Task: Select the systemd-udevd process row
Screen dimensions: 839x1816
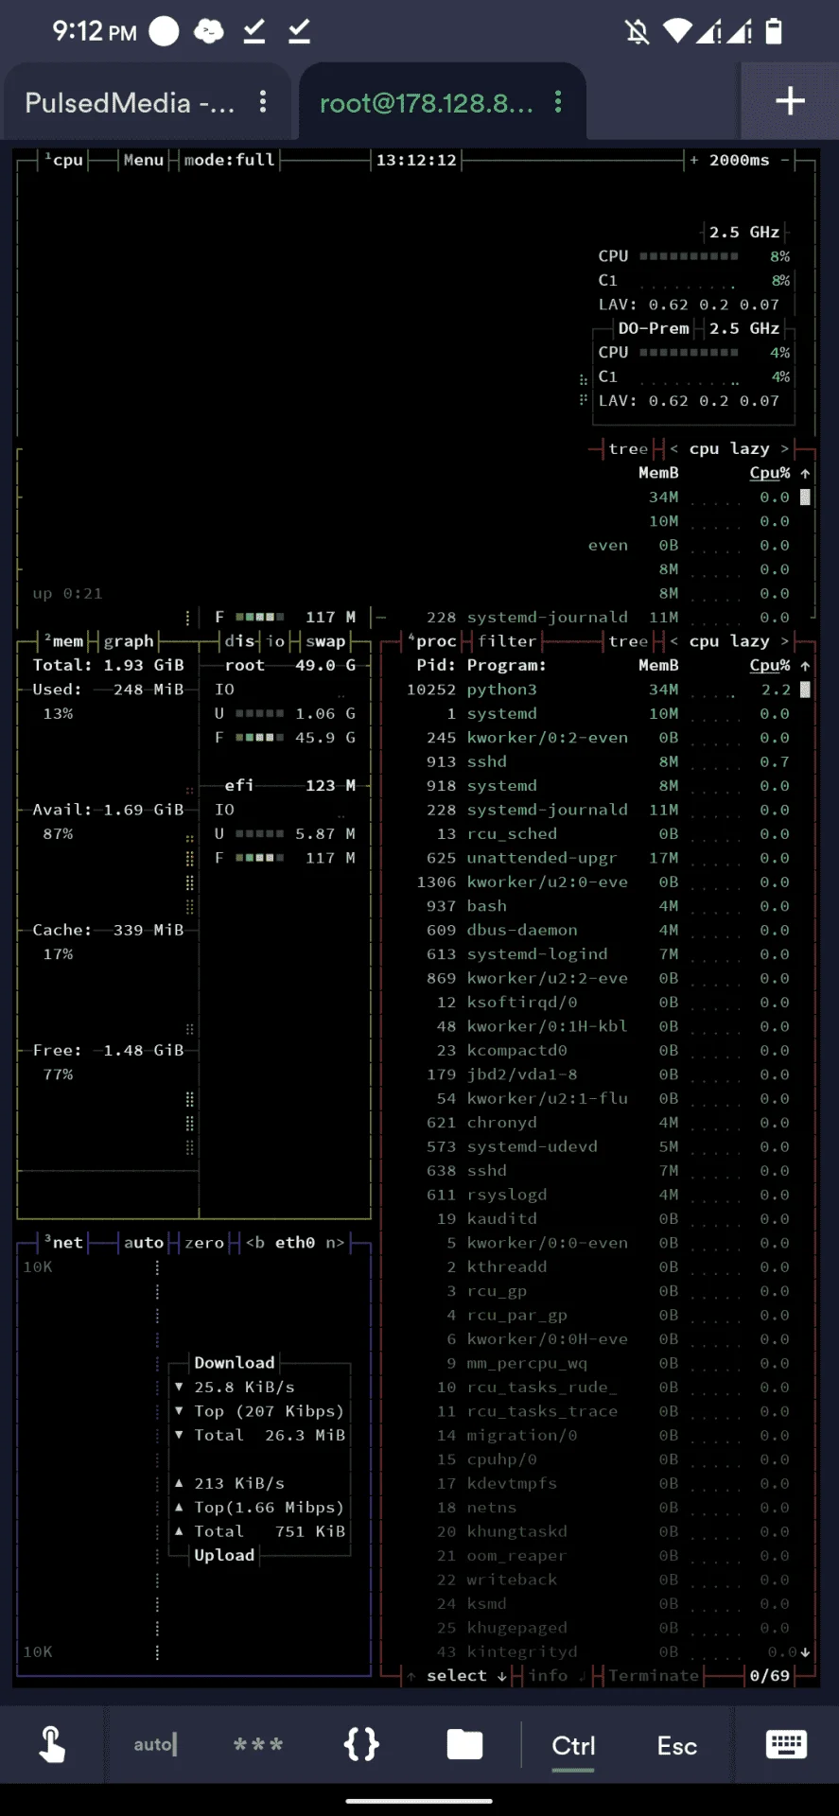Action: pos(598,1146)
